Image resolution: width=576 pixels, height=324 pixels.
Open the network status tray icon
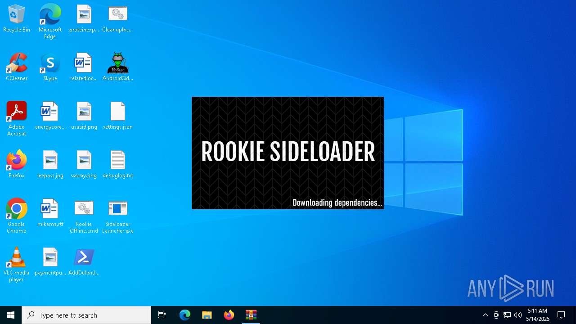(x=507, y=315)
